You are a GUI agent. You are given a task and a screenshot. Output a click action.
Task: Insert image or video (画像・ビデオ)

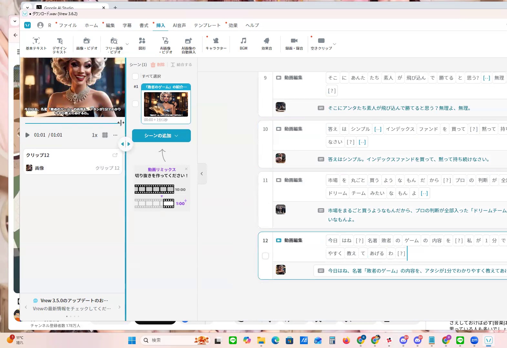tap(87, 44)
